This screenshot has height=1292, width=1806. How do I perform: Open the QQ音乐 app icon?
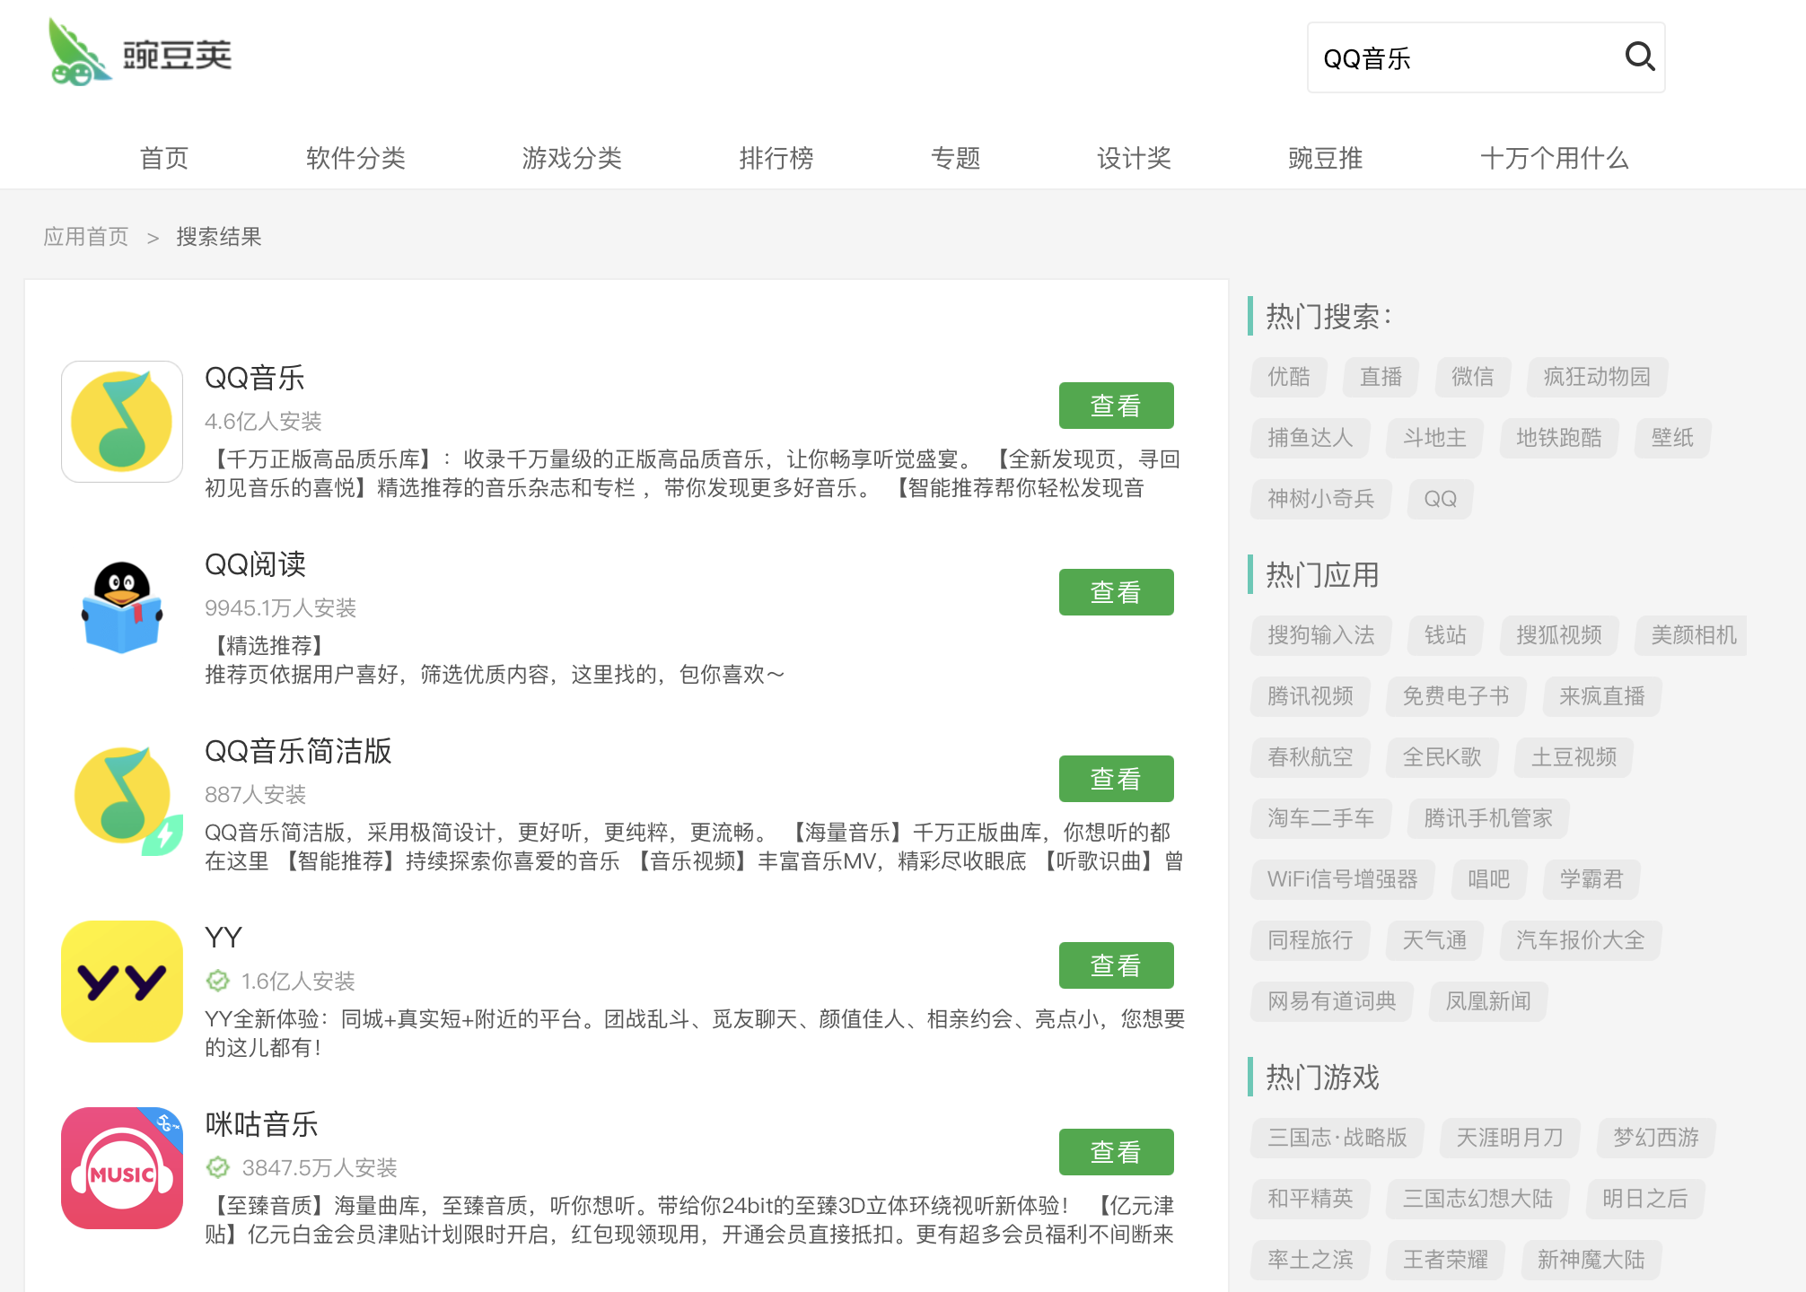(122, 422)
